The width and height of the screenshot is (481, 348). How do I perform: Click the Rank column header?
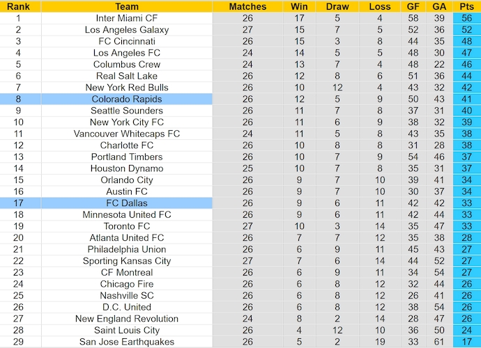18,6
